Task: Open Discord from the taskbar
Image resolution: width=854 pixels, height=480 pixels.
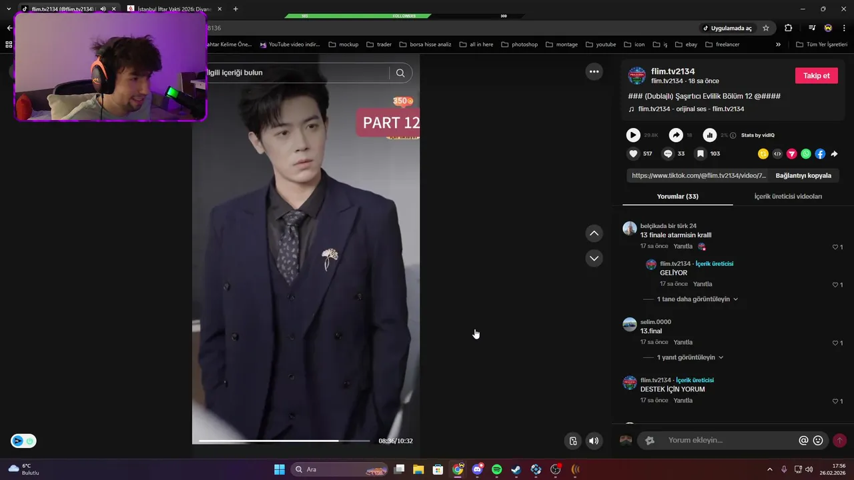Action: pos(477,469)
